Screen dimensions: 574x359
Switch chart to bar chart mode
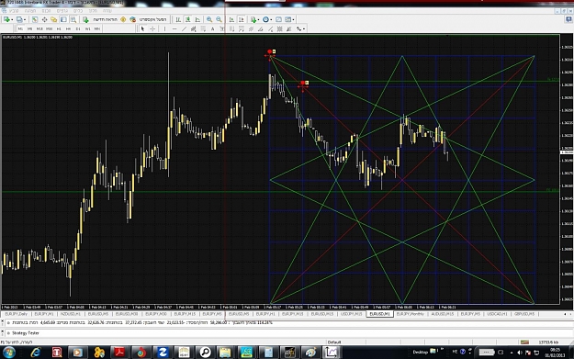click(178, 19)
